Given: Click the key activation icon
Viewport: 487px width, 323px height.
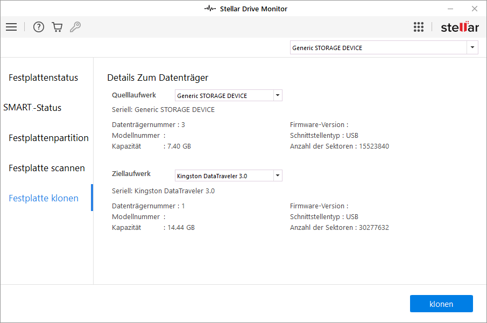Looking at the screenshot, I should click(x=75, y=27).
